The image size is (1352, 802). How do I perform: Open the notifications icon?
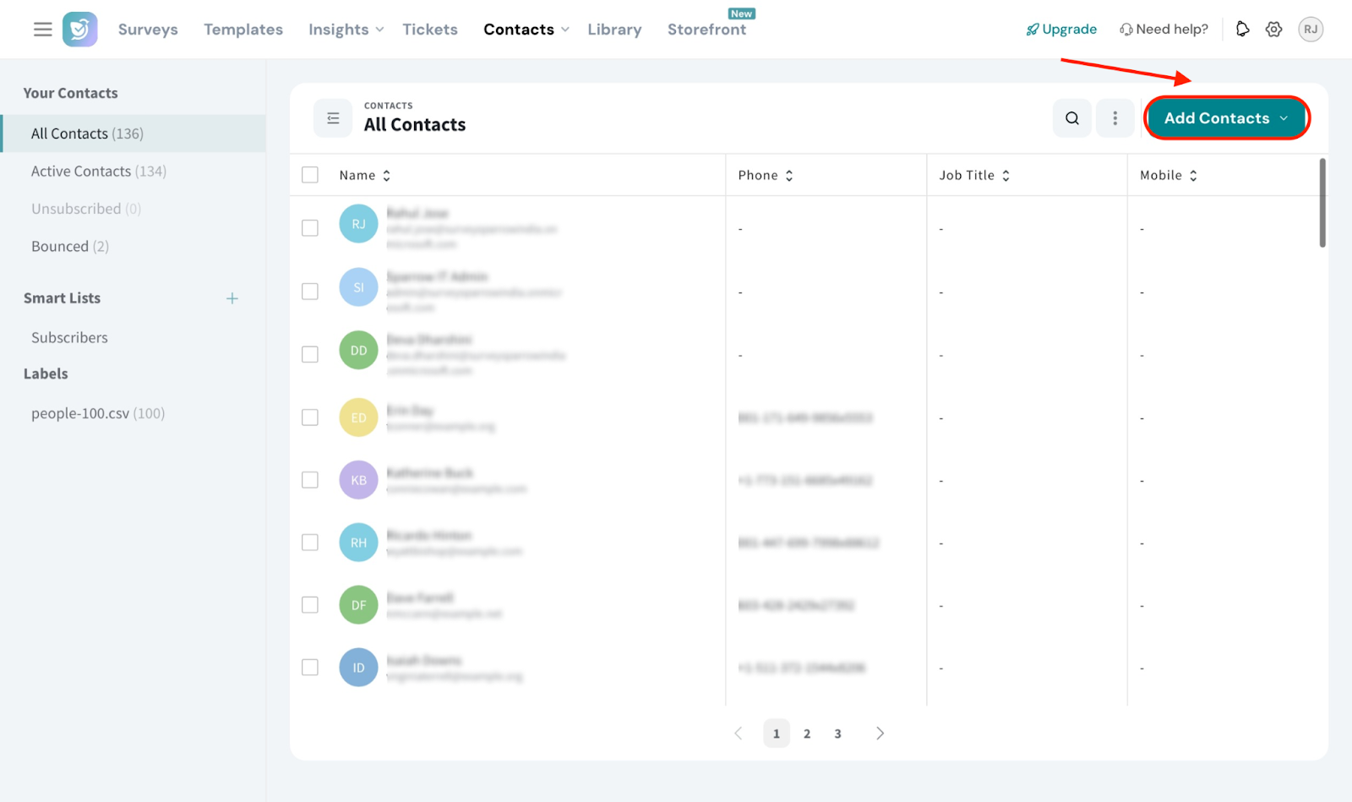(x=1242, y=30)
